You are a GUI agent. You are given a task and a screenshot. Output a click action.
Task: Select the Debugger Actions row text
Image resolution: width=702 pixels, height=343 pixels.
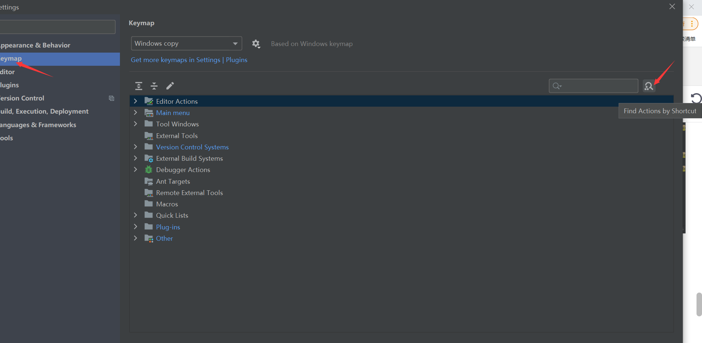click(x=183, y=170)
